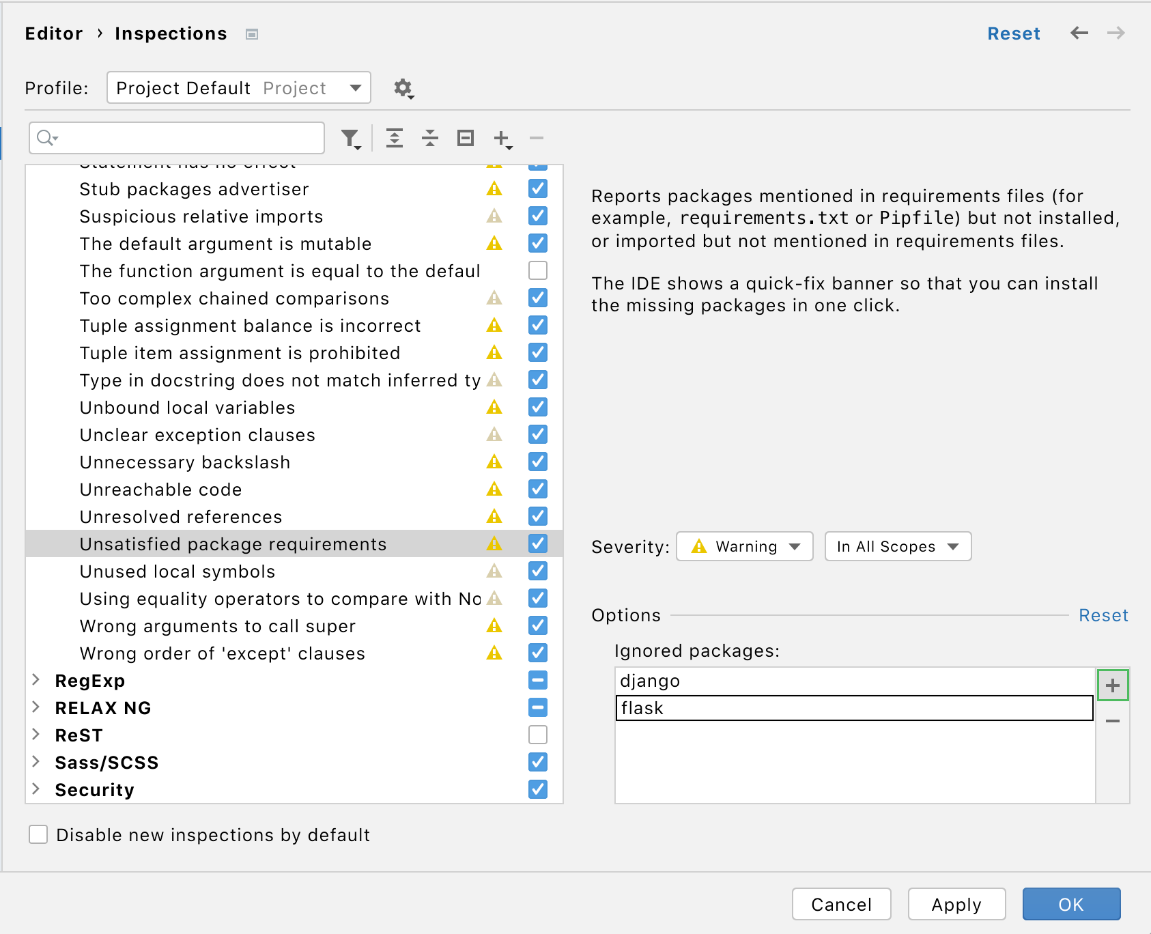Image resolution: width=1151 pixels, height=934 pixels.
Task: Open the In All Scopes dropdown
Action: click(897, 546)
